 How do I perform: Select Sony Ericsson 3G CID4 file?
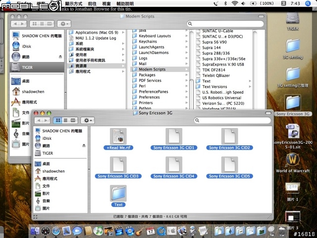174,168
